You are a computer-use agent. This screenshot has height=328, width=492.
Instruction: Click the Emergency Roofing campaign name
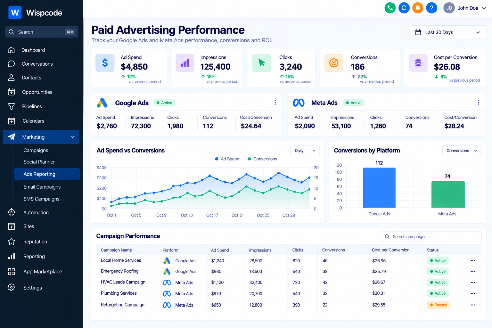tap(119, 271)
